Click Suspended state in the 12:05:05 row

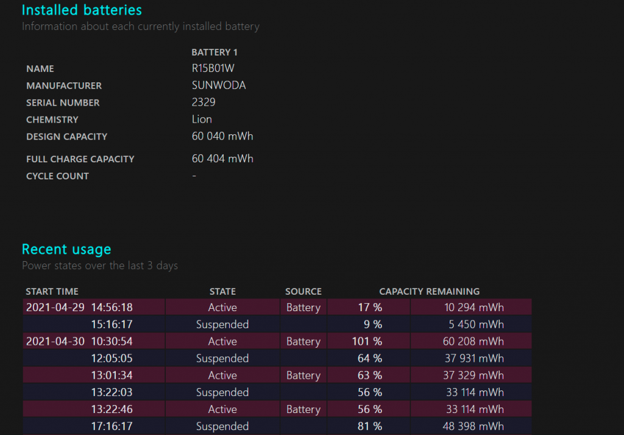(x=222, y=359)
